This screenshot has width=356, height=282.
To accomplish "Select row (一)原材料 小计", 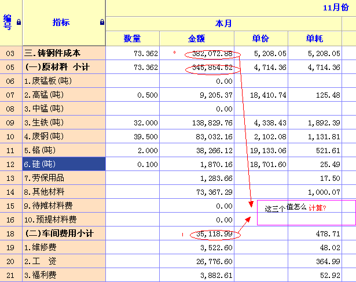I will tap(64, 67).
